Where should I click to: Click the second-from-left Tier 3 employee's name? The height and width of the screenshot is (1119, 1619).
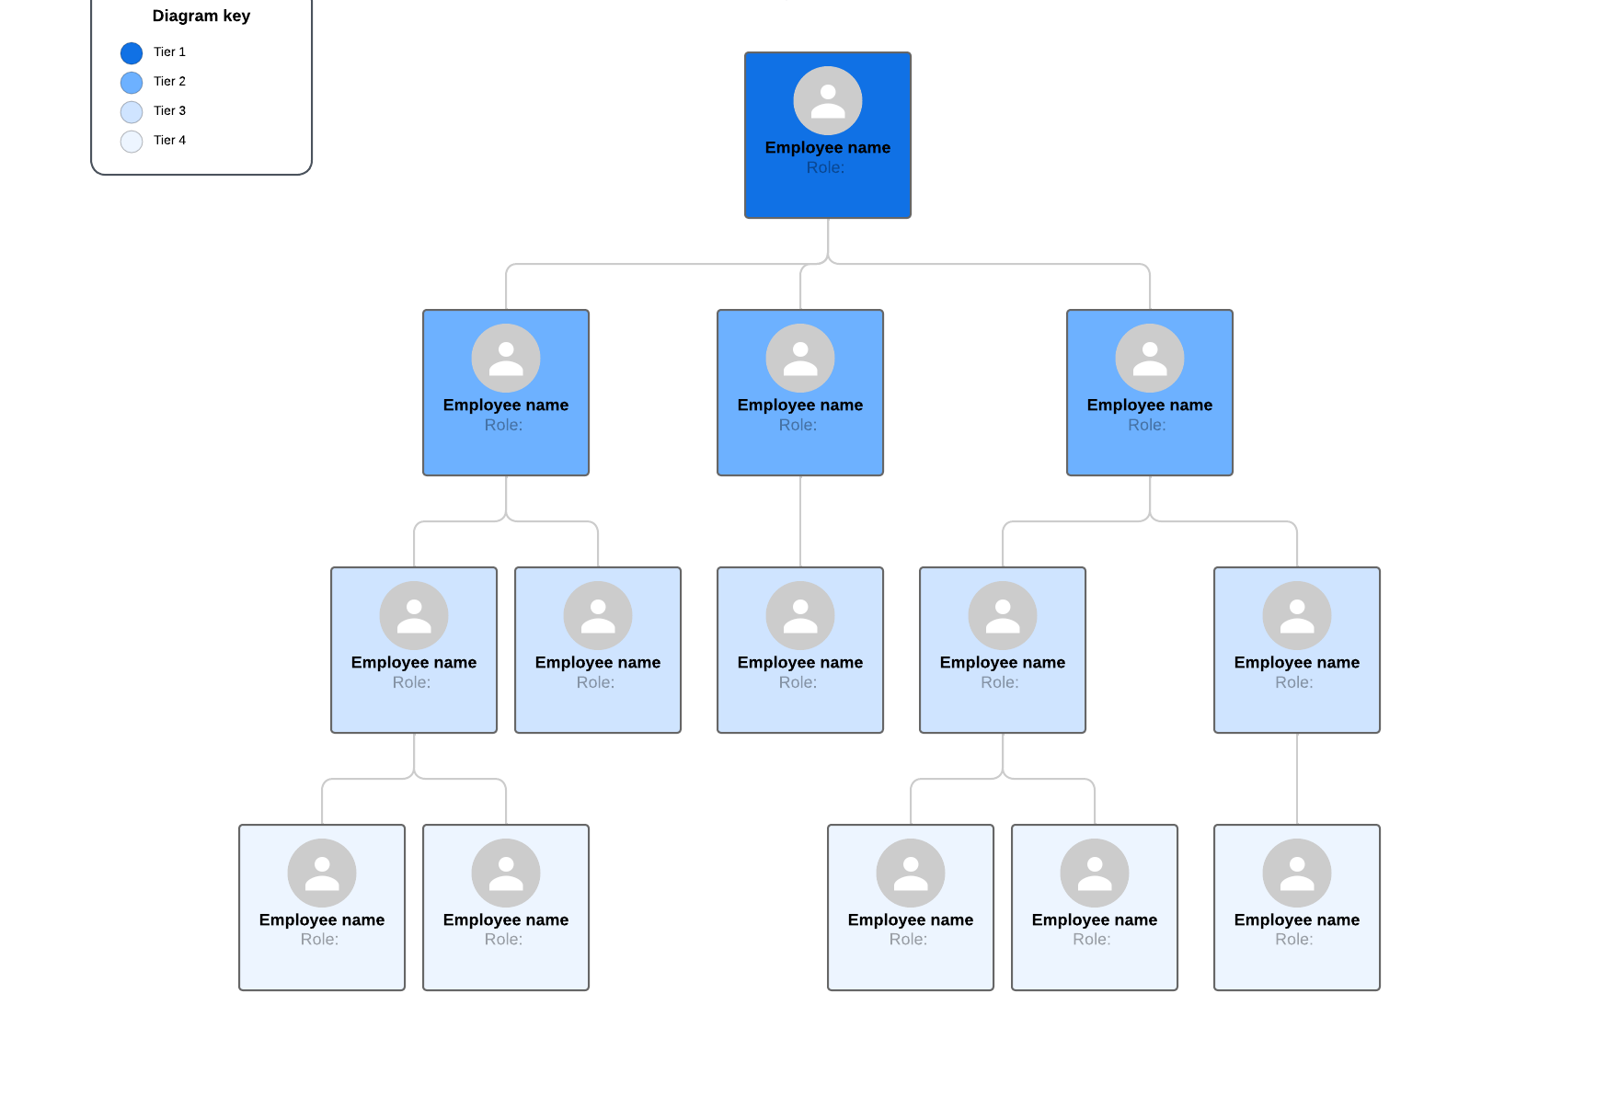coord(597,662)
